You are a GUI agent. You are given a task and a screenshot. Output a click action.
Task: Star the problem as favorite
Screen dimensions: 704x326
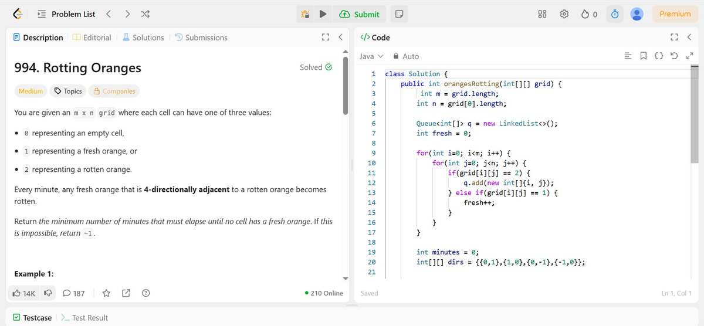106,293
